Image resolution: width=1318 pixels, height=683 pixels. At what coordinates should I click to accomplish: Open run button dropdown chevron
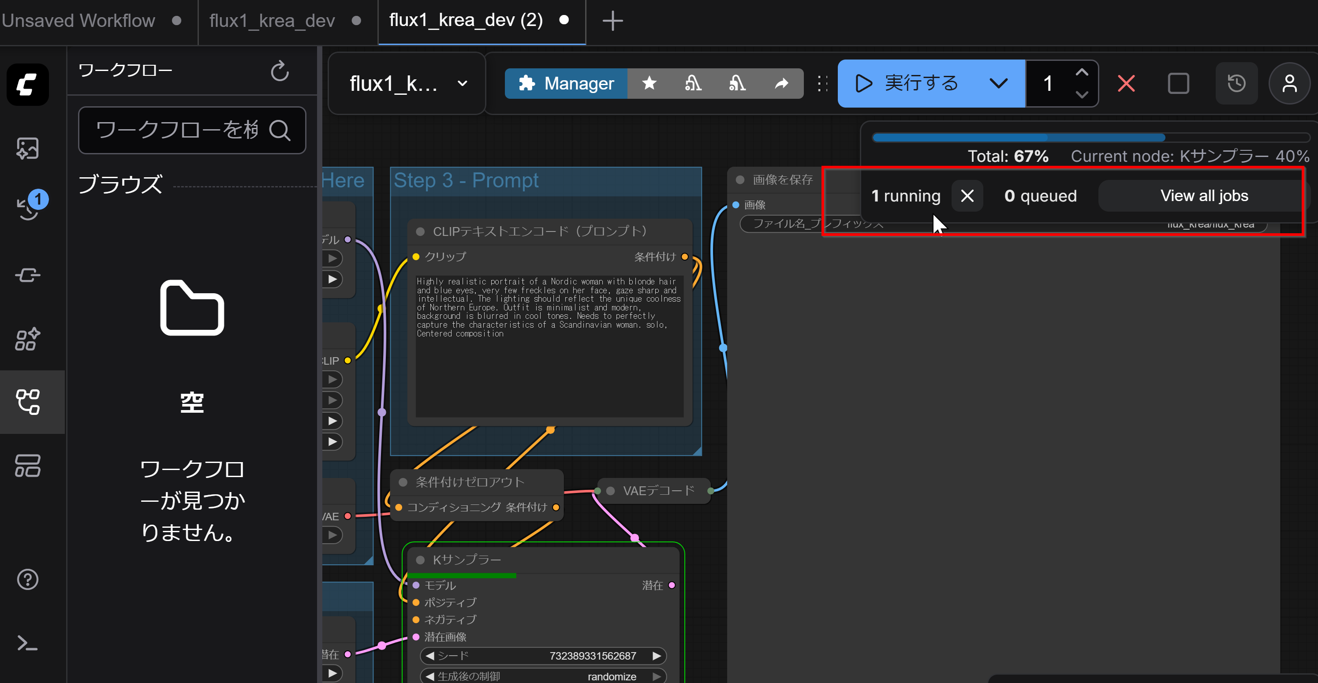point(998,83)
